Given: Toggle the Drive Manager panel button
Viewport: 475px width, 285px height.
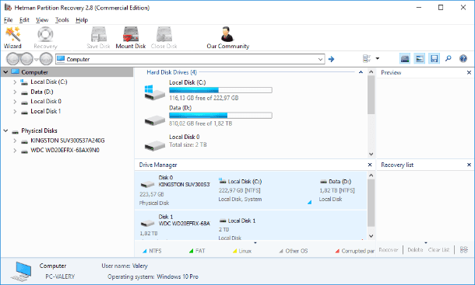Looking at the screenshot, I should click(405, 59).
